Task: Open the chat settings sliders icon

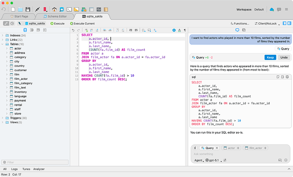Action: click(225, 160)
